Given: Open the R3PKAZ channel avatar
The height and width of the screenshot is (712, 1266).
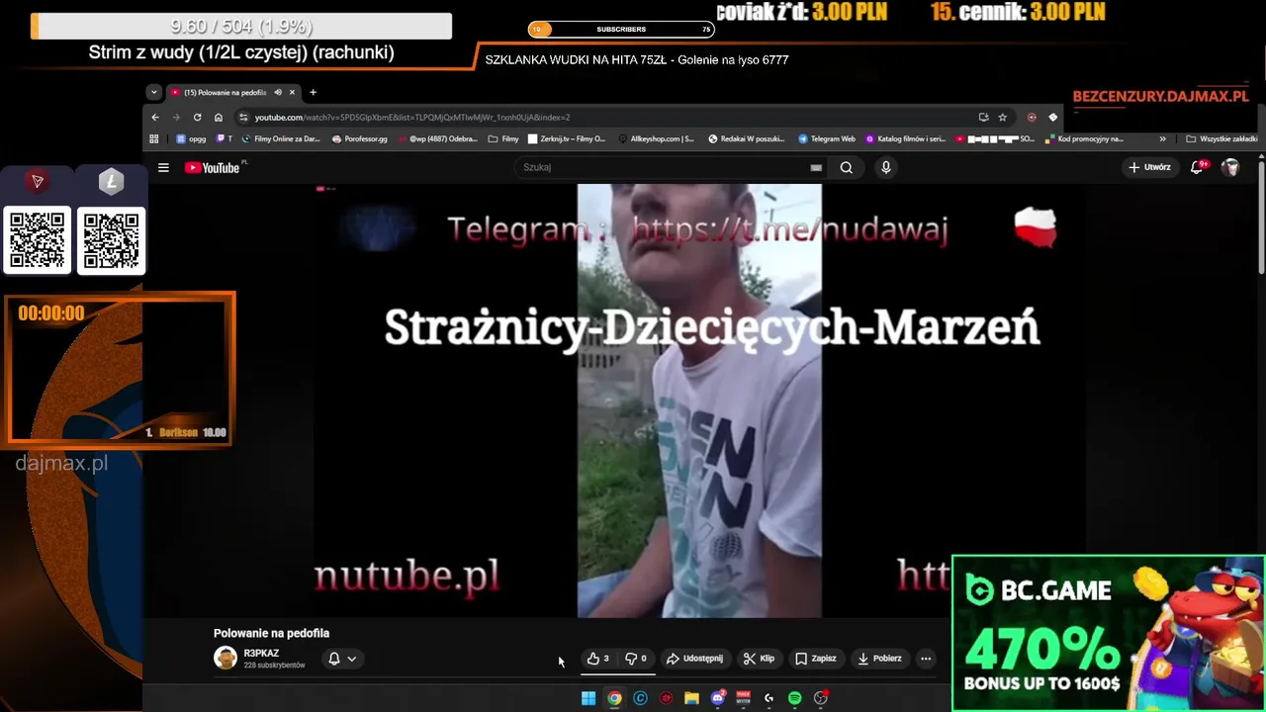Looking at the screenshot, I should click(x=226, y=659).
